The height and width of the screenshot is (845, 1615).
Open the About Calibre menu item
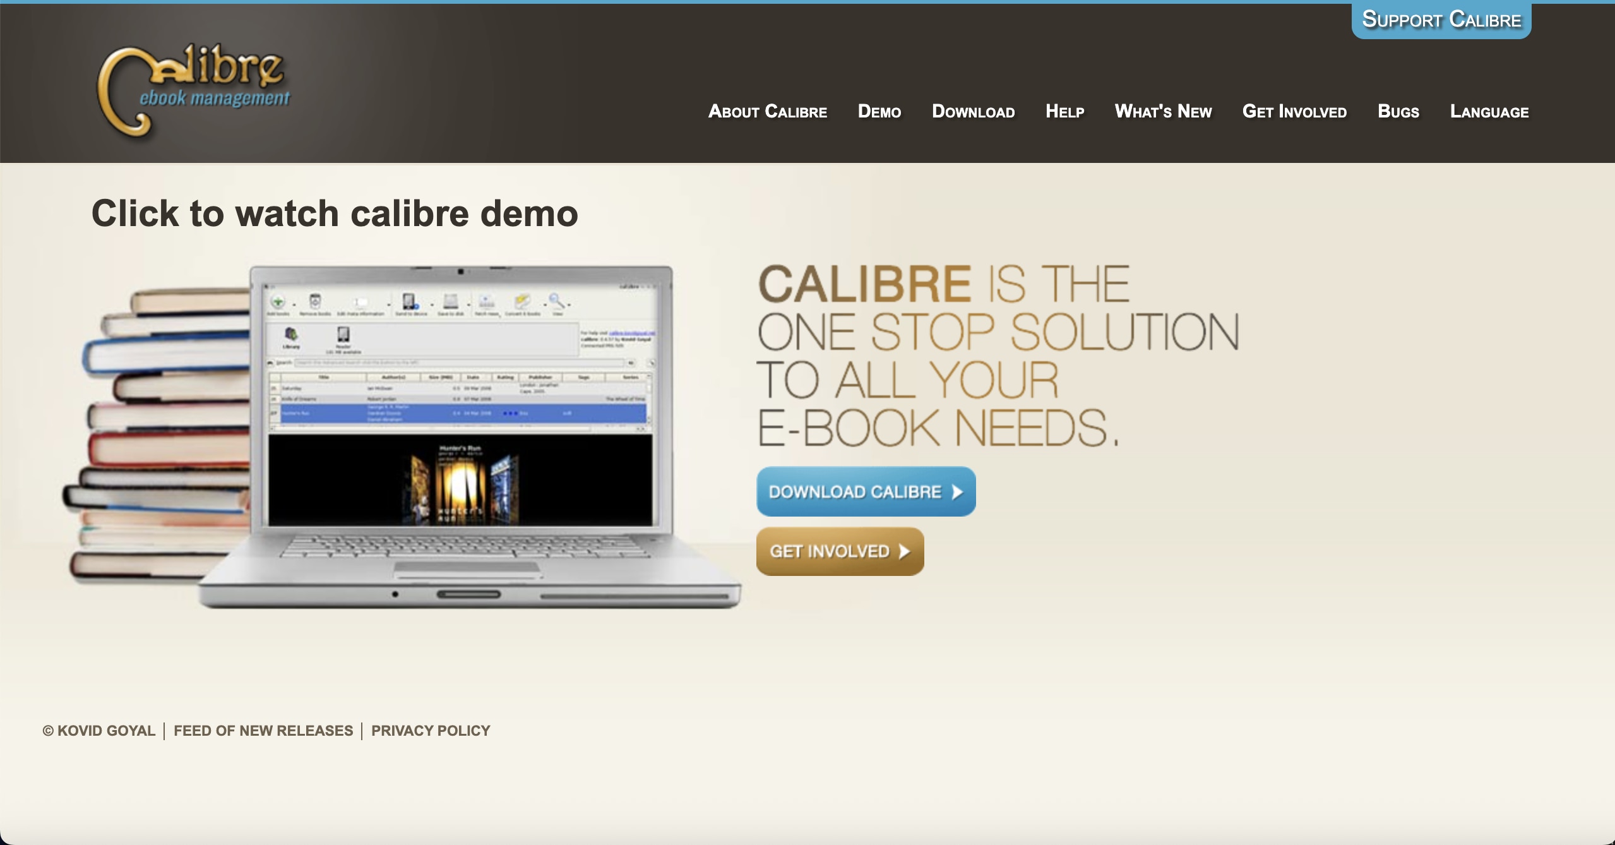[767, 112]
